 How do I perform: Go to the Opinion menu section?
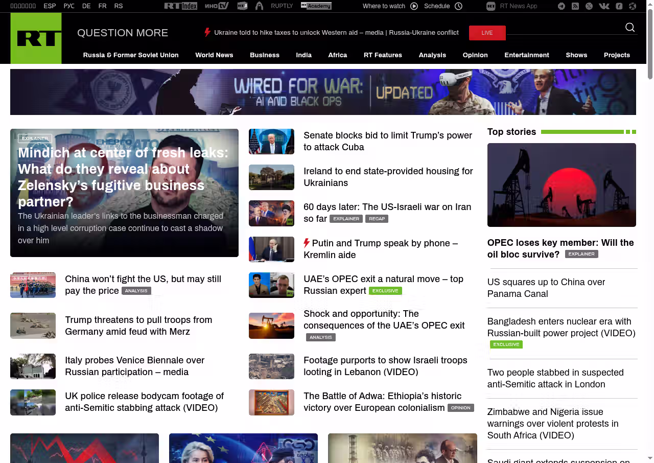point(475,55)
